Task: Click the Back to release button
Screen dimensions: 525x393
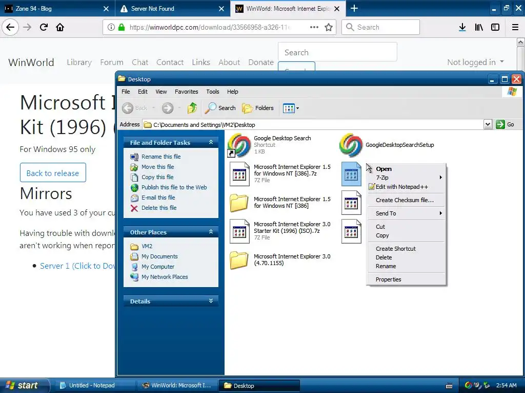Action: click(x=53, y=173)
